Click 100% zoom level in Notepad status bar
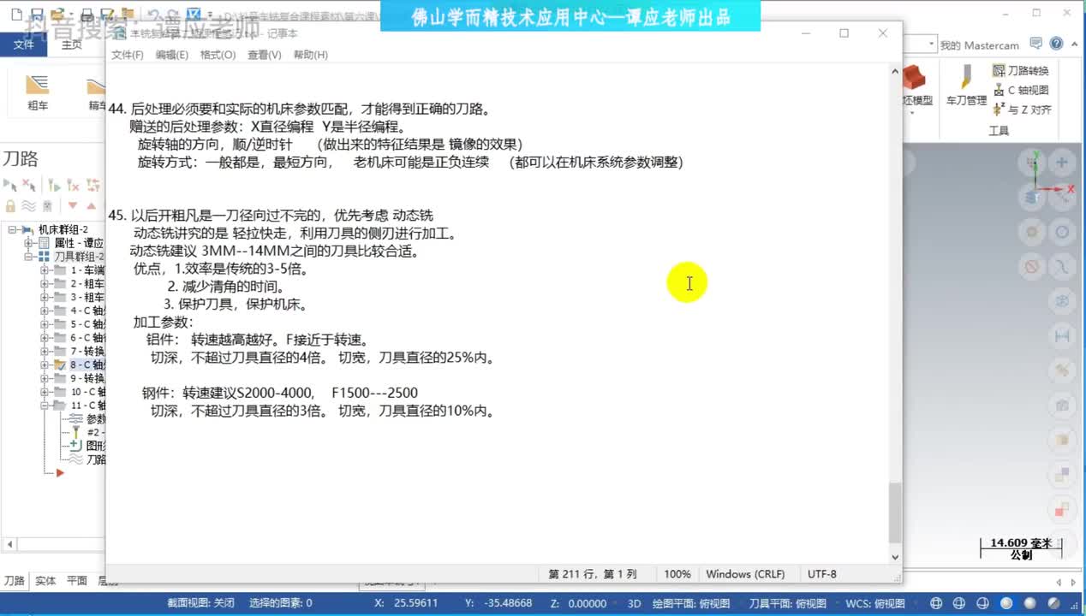Screen dimensions: 1086x616 677,574
